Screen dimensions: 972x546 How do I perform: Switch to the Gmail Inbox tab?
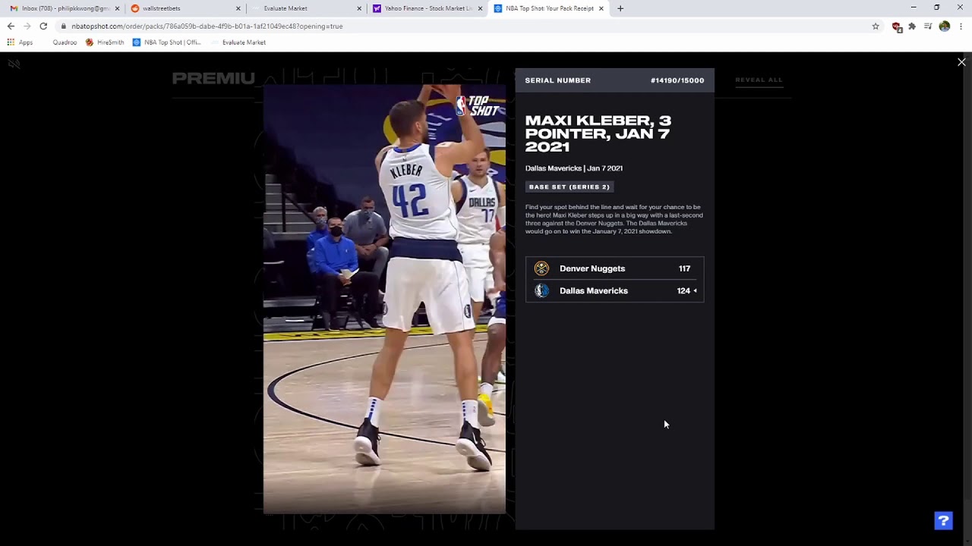tap(64, 8)
